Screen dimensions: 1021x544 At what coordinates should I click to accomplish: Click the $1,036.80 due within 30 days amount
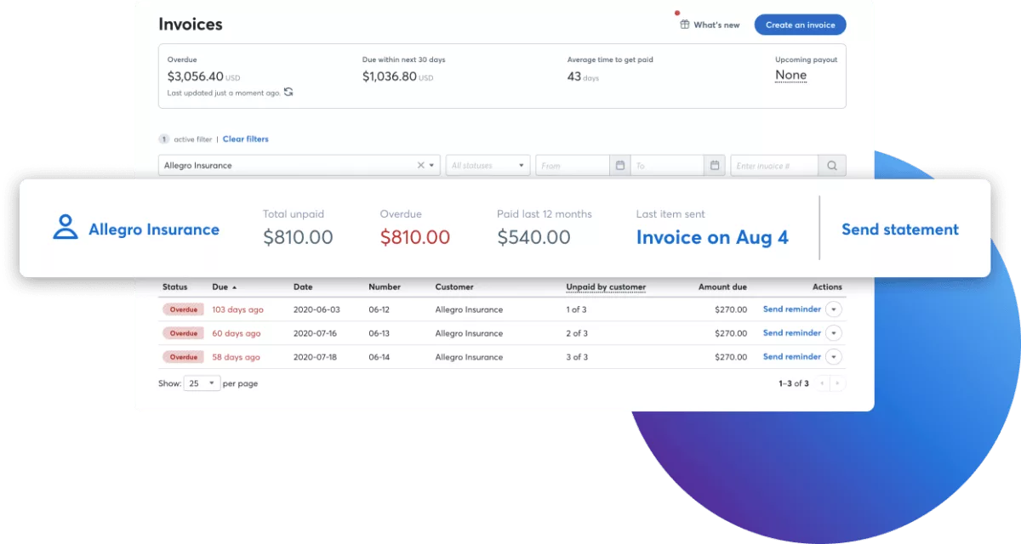click(x=390, y=76)
